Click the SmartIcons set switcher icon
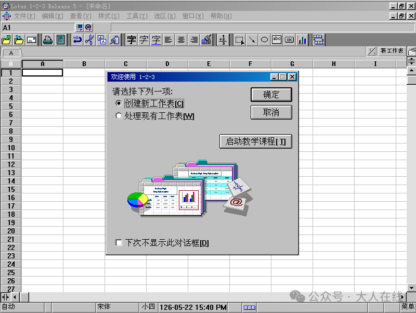The width and height of the screenshot is (416, 313). coord(318,40)
